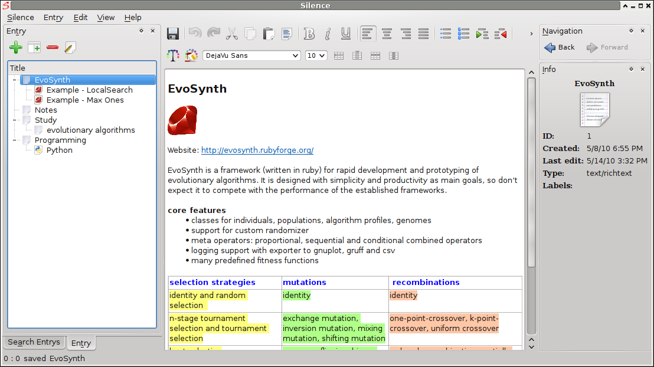
Task: Open the font size 10 dropdown
Action: click(x=316, y=55)
